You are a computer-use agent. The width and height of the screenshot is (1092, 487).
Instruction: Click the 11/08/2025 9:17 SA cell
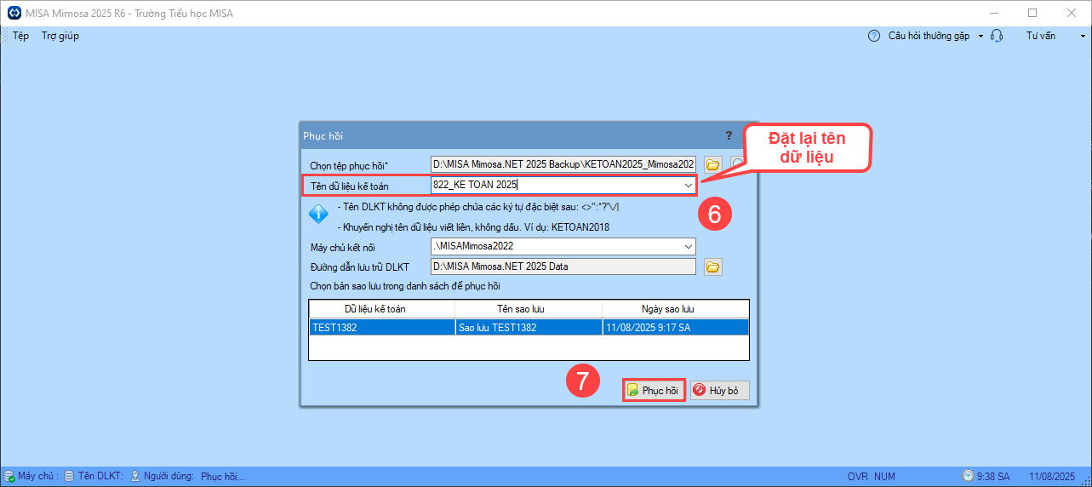(x=675, y=327)
